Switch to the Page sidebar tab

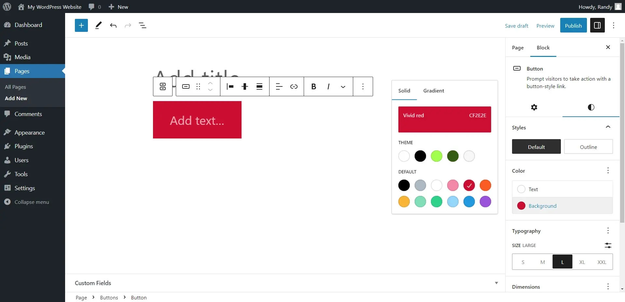click(x=518, y=48)
